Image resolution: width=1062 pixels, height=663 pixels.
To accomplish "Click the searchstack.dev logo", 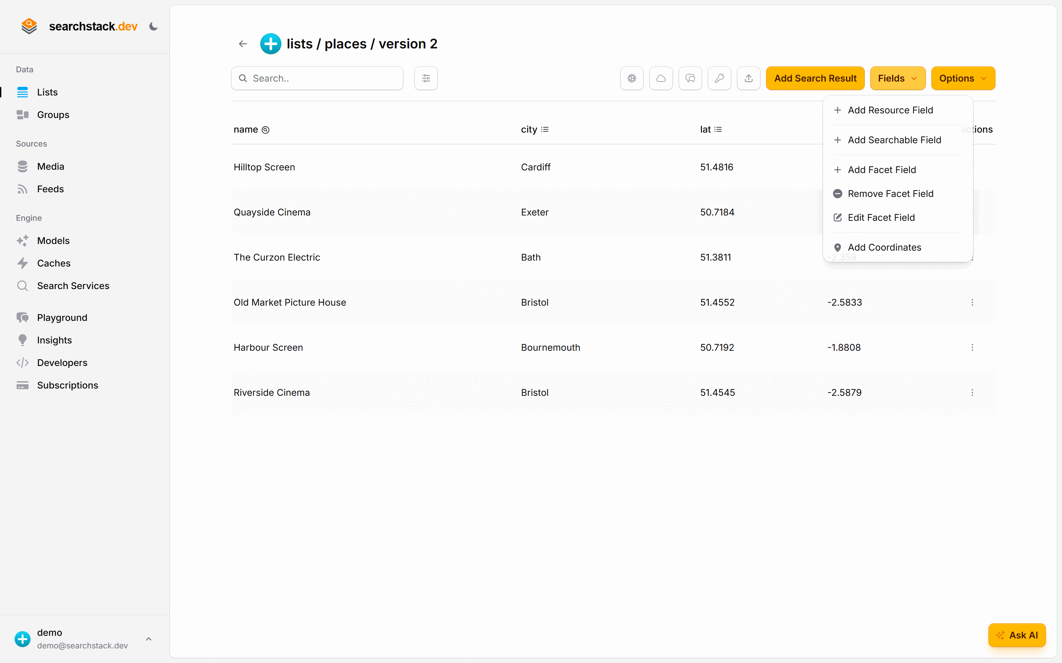I will click(79, 26).
